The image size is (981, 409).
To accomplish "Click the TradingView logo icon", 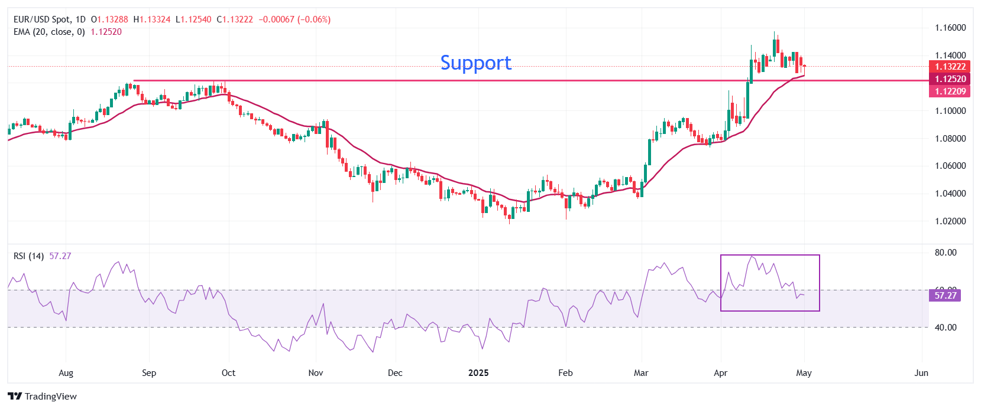I will [x=15, y=396].
